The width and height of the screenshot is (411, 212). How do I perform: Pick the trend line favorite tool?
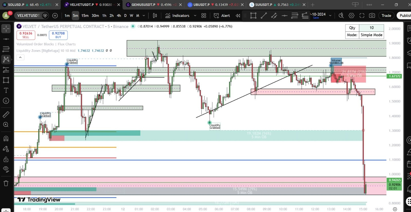264,16
